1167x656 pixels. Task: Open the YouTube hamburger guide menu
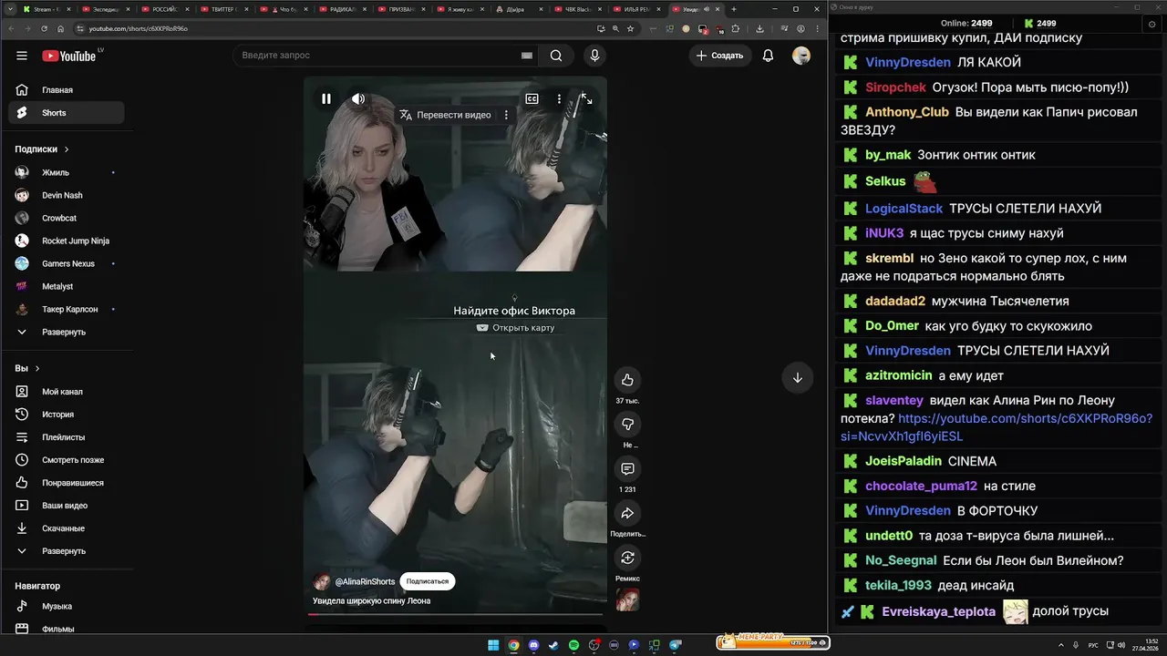[x=22, y=56]
